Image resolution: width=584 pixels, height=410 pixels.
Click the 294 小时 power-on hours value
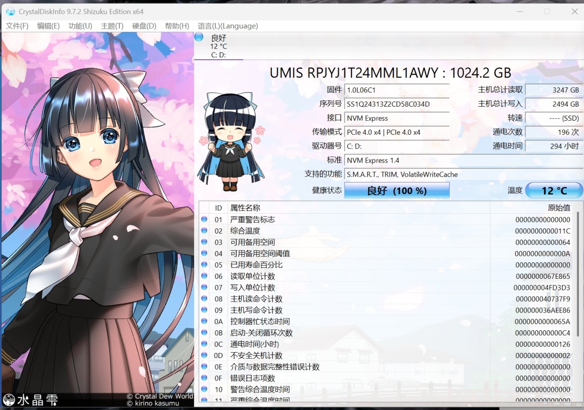coord(554,146)
